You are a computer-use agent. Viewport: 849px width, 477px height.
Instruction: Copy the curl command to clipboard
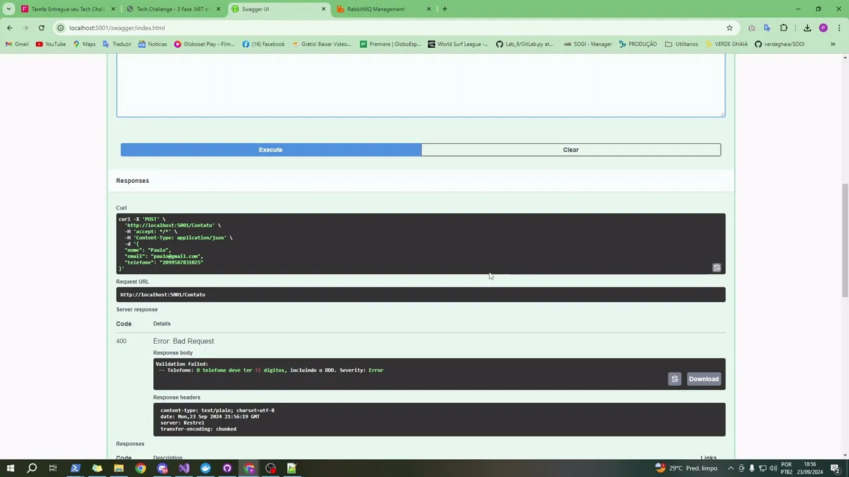pos(716,268)
